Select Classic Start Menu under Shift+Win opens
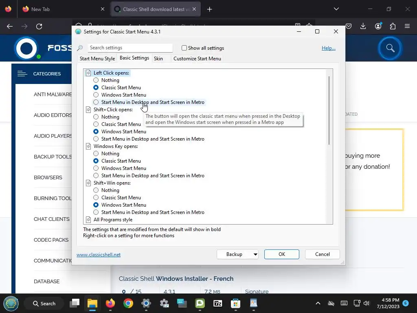This screenshot has width=417, height=313. coord(96,198)
